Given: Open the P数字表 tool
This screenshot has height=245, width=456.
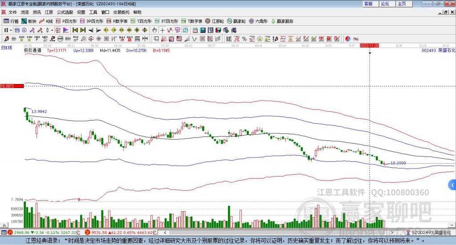Looking at the screenshot, I should tap(117, 21).
